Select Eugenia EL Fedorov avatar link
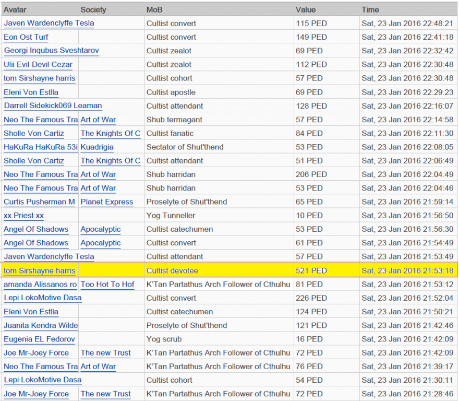Viewport: 459px width, 401px height. point(39,339)
